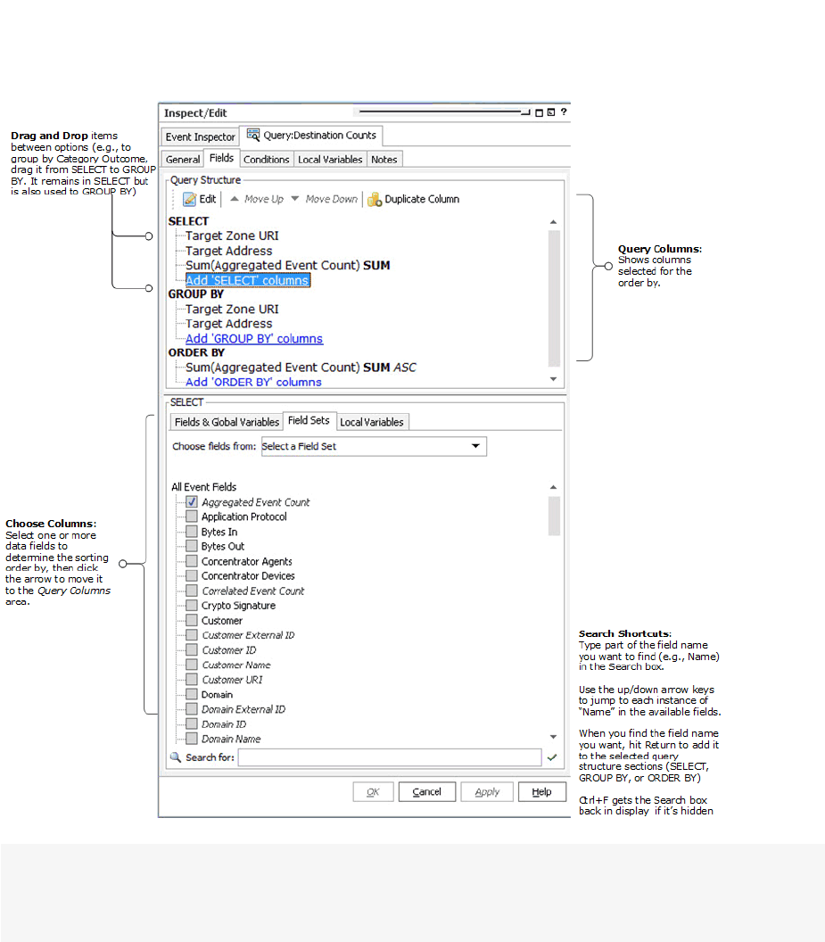
Task: Click the Edit pencil icon
Action: click(190, 200)
